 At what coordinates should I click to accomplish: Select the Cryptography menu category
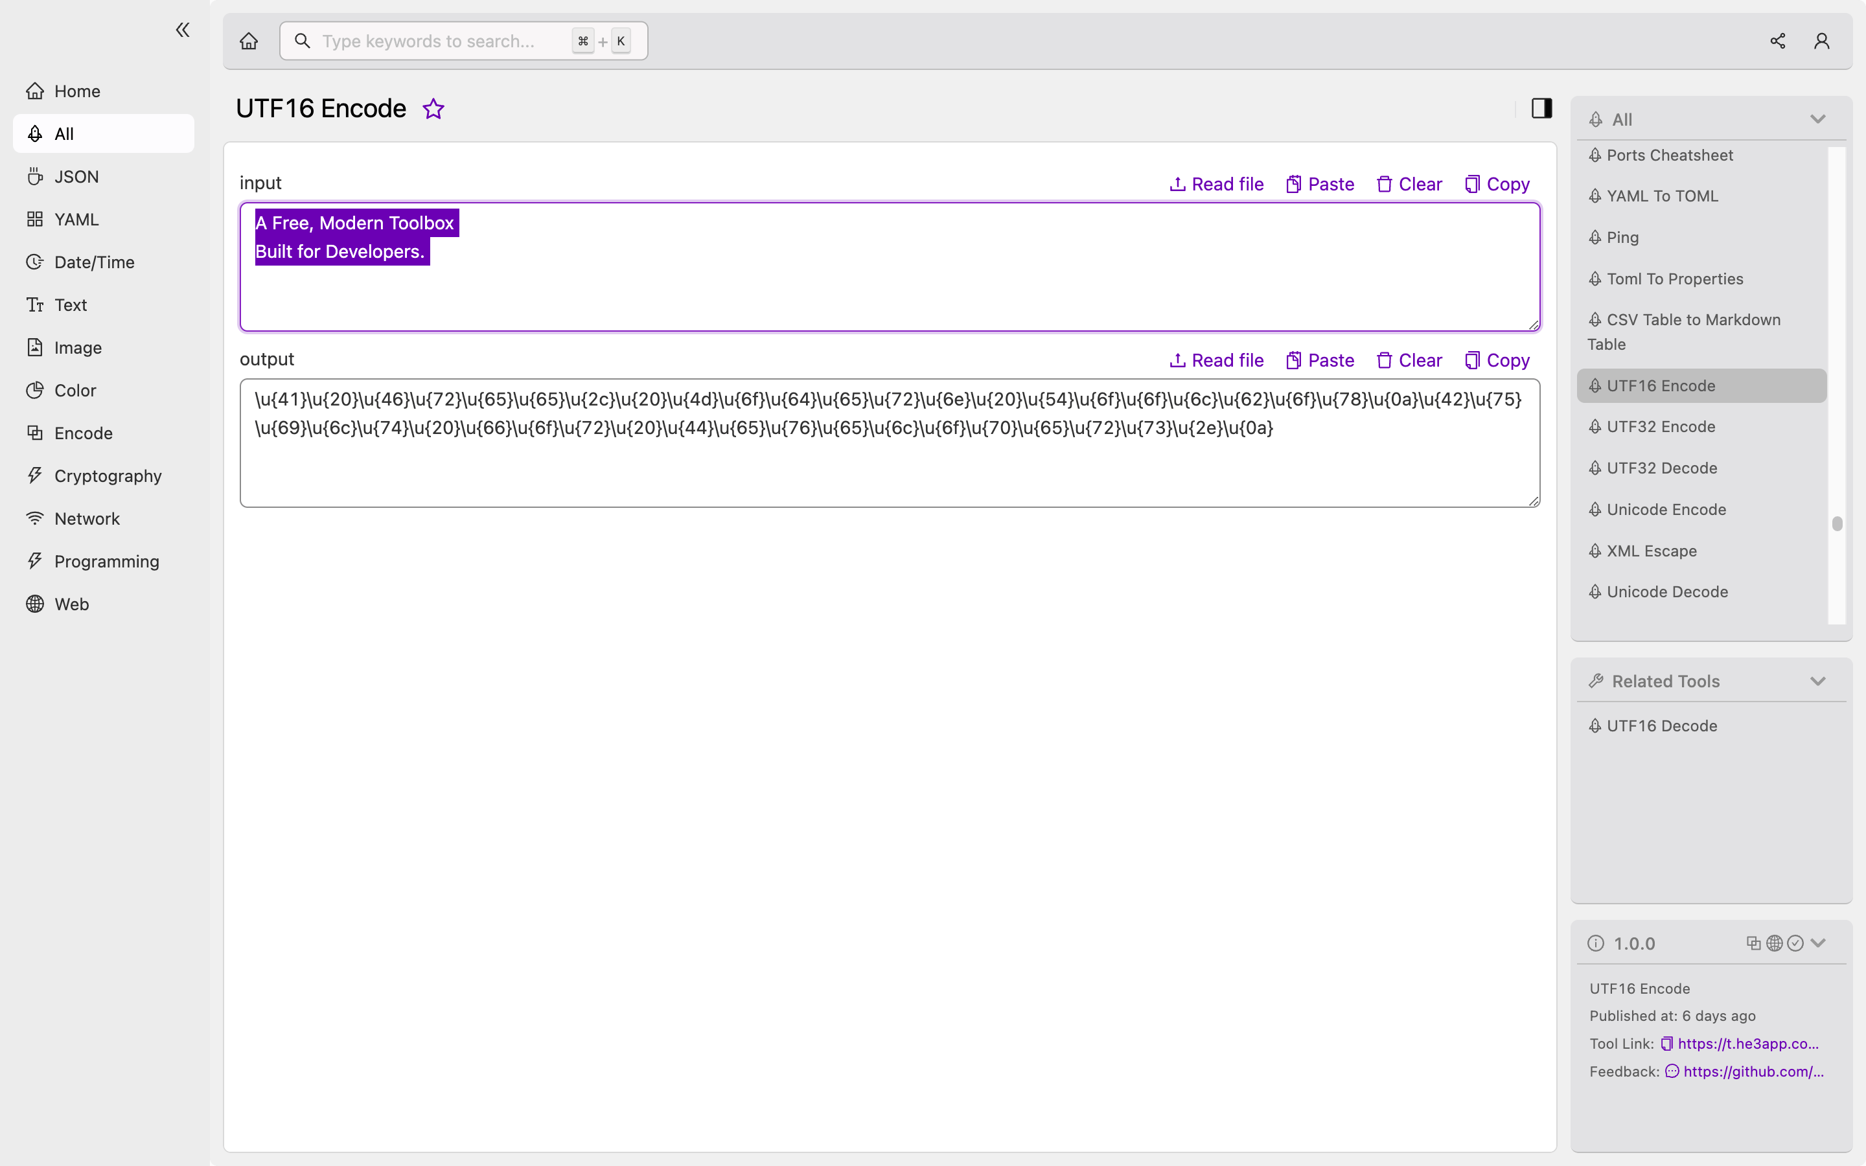click(109, 475)
